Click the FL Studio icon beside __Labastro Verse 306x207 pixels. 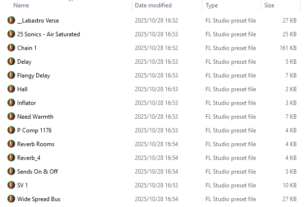tap(11, 20)
